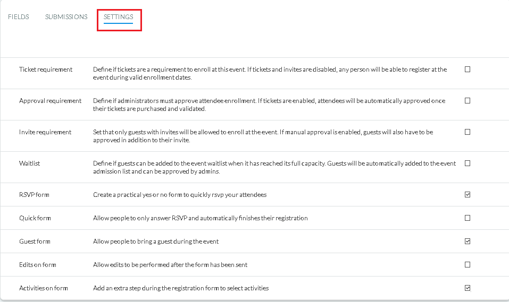Click the description starting "Define if guests can be added"
The width and height of the screenshot is (509, 302).
point(274,167)
